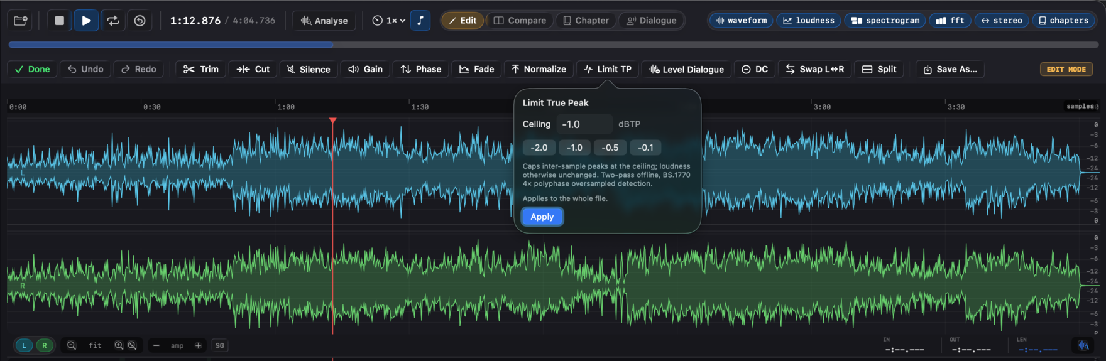Open the file folder icon
The height and width of the screenshot is (361, 1106).
[x=21, y=21]
